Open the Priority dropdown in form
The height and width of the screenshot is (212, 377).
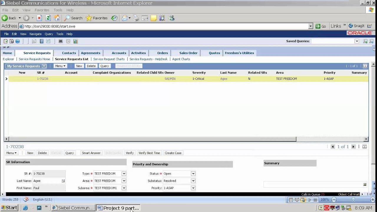pyautogui.click(x=193, y=188)
